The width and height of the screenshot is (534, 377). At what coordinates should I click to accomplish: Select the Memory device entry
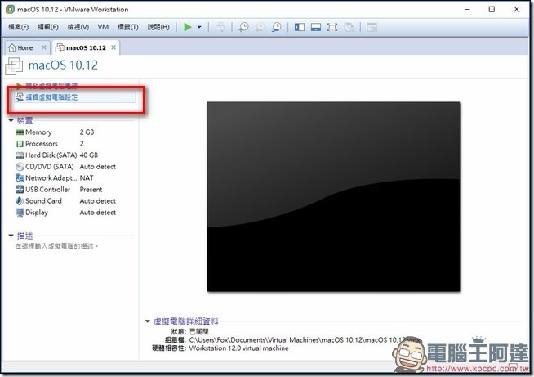tap(38, 132)
